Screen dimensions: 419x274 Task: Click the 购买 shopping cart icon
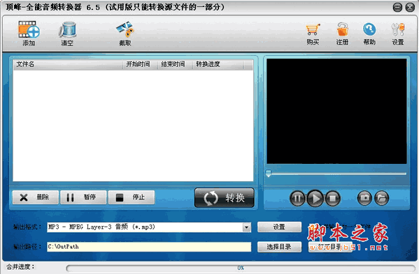pyautogui.click(x=313, y=34)
